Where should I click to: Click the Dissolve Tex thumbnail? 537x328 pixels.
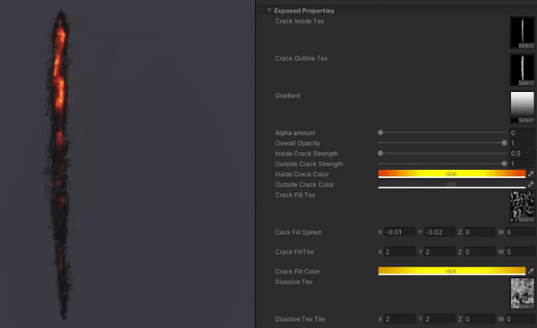[523, 293]
